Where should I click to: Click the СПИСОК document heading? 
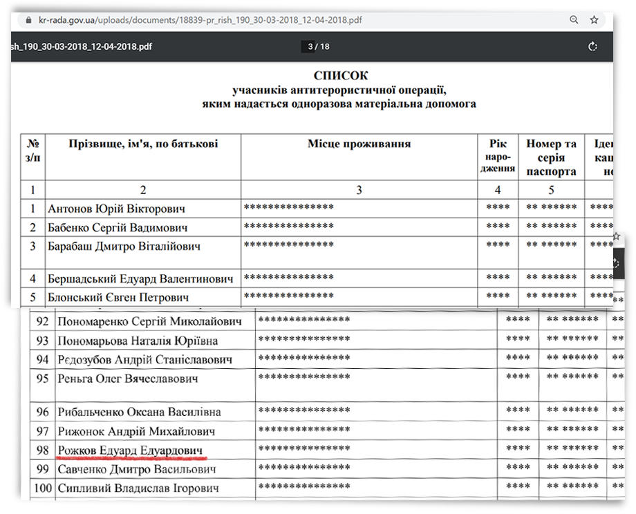pos(341,76)
